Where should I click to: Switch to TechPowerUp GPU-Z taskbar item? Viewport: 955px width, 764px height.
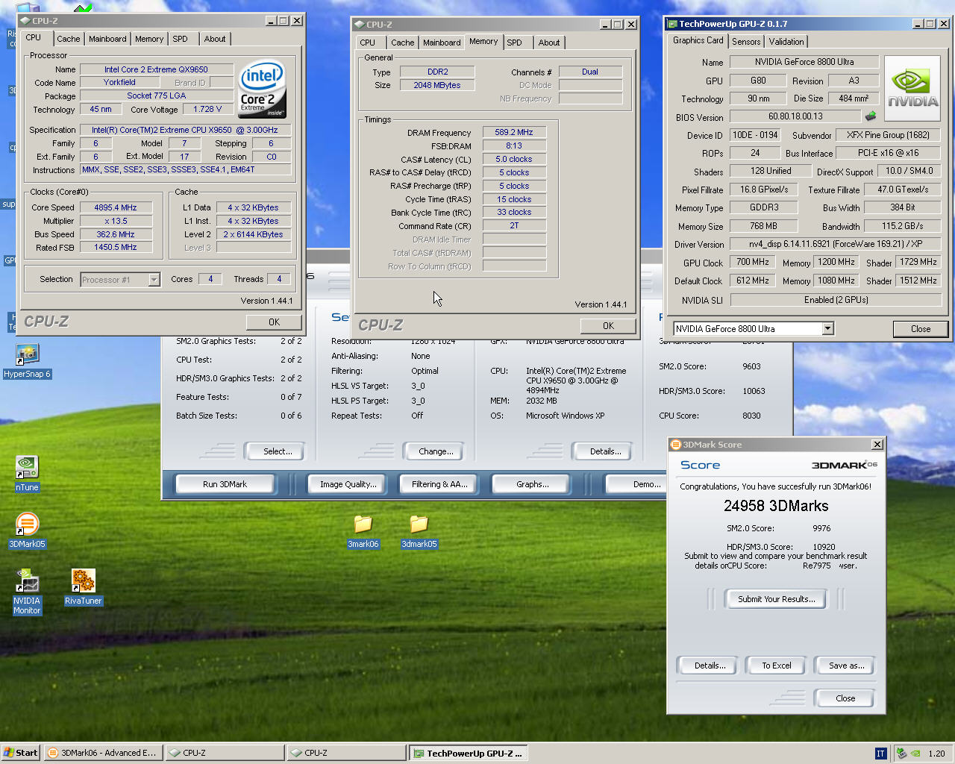[469, 753]
